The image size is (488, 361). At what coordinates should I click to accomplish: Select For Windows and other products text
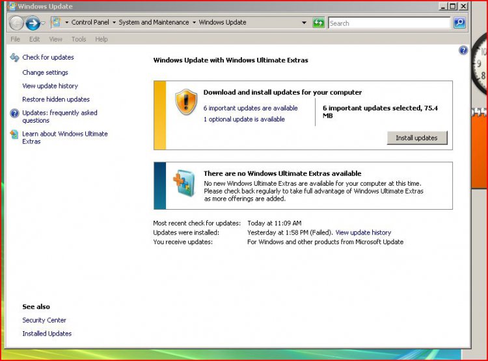click(x=325, y=242)
